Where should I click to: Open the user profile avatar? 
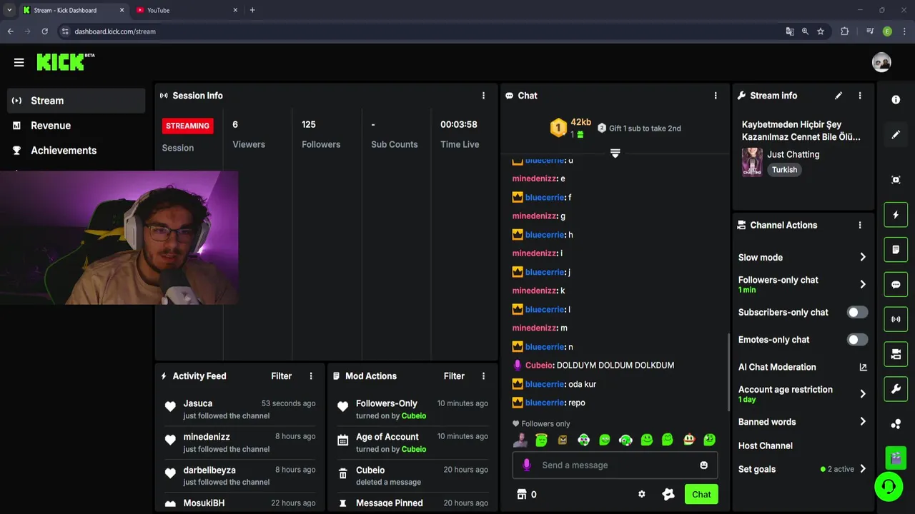(x=881, y=62)
